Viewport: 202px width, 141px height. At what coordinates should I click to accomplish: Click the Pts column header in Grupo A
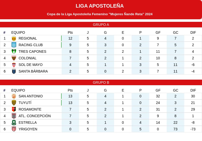[x=70, y=32]
